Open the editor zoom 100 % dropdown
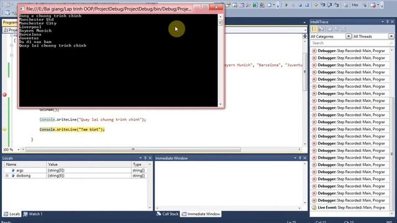This screenshot has width=397, height=223. [x=19, y=150]
